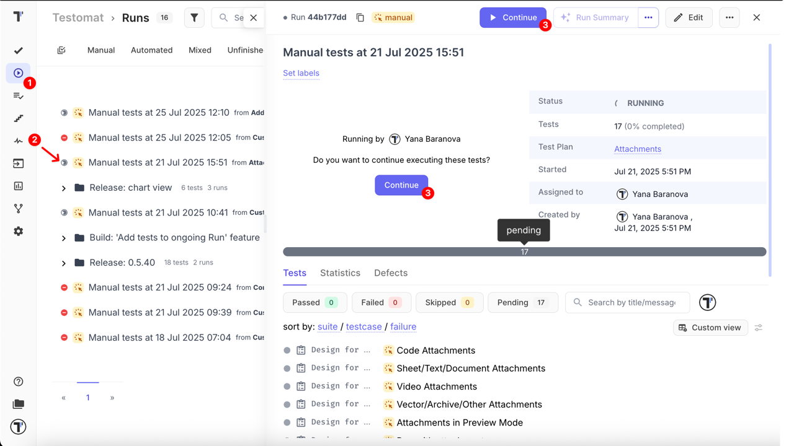This screenshot has width=794, height=446.
Task: Open the Runs icon in sidebar
Action: 19,73
